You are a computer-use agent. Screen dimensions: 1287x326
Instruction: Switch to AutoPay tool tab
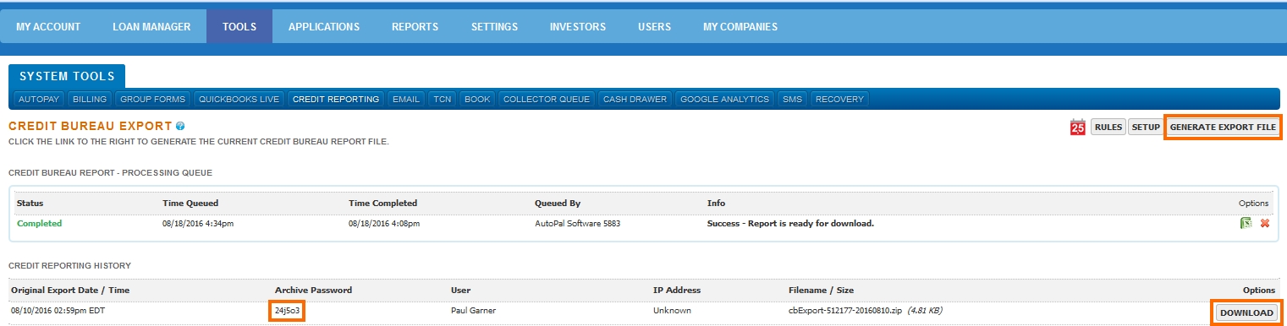39,99
